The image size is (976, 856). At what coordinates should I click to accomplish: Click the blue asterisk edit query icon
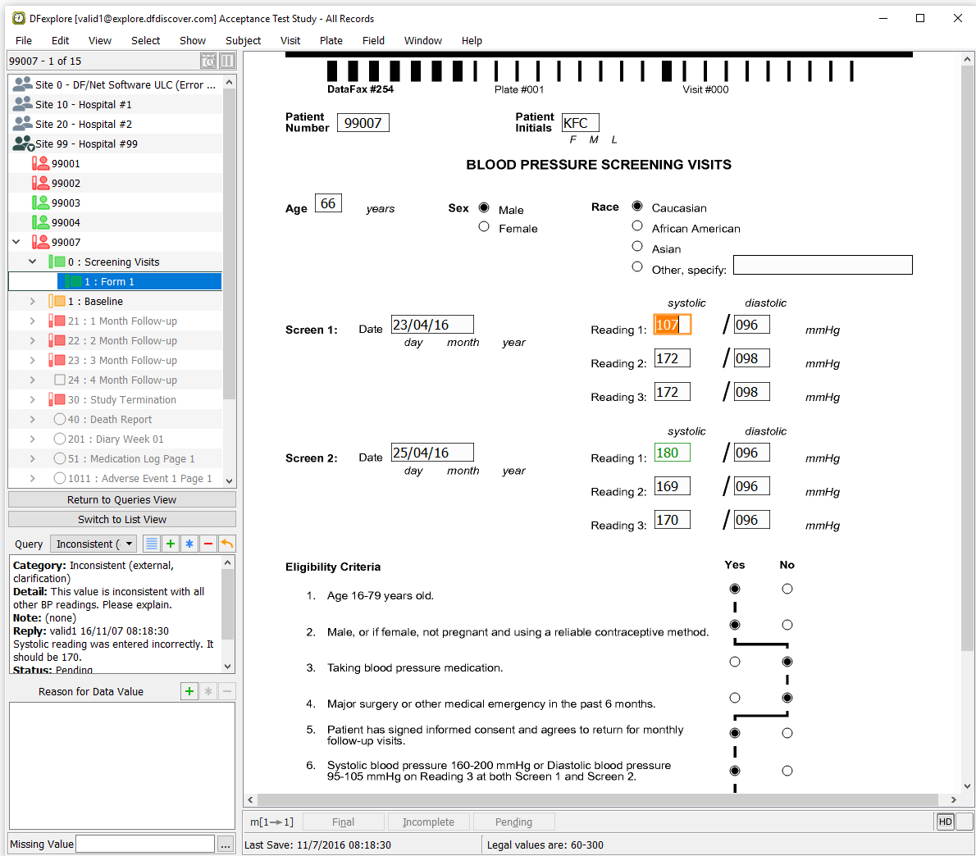click(x=189, y=544)
